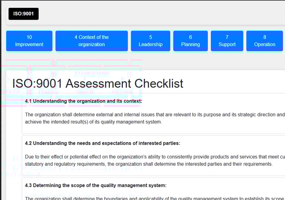
Task: Select 4 Context of the organization tab
Action: click(92, 41)
